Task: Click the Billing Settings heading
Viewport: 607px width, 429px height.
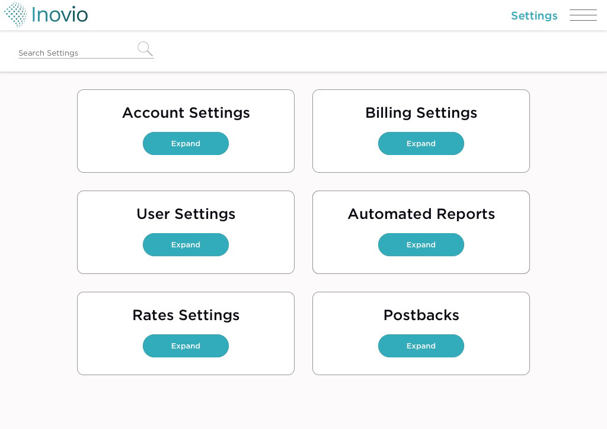Action: (421, 113)
